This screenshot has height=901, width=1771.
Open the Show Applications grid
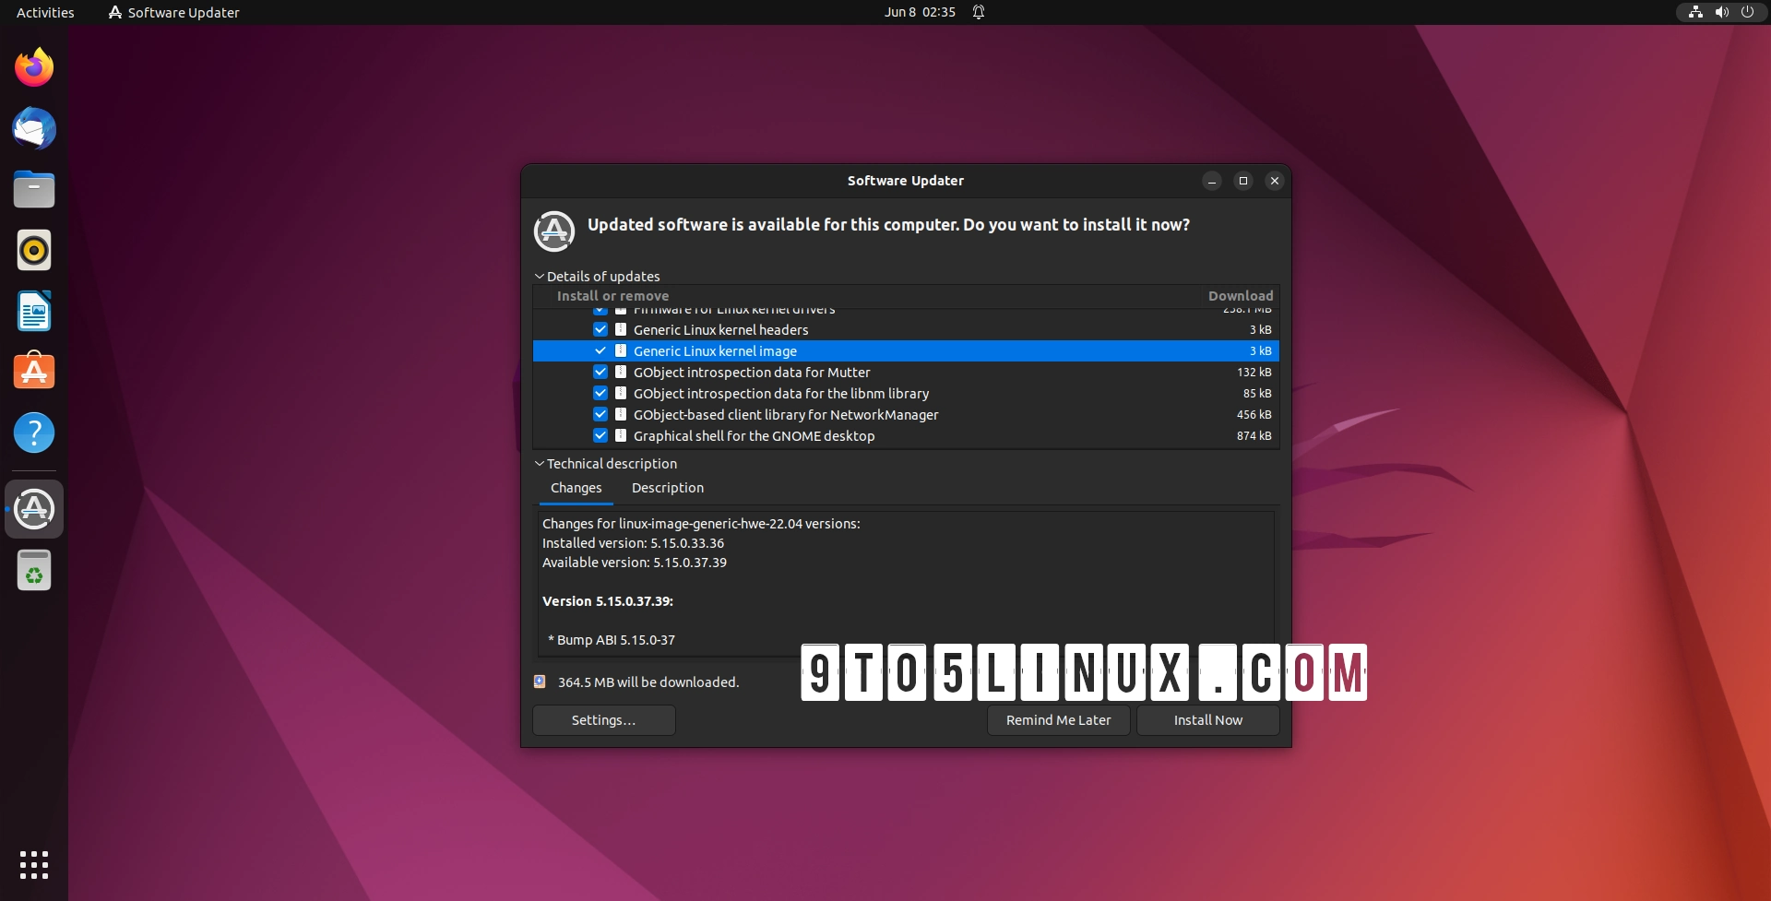(x=33, y=864)
